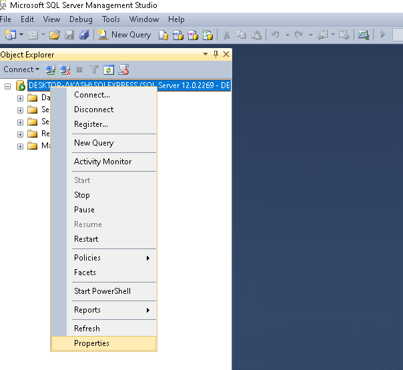Expand the first folder node starting with Da
403x370 pixels.
point(20,98)
